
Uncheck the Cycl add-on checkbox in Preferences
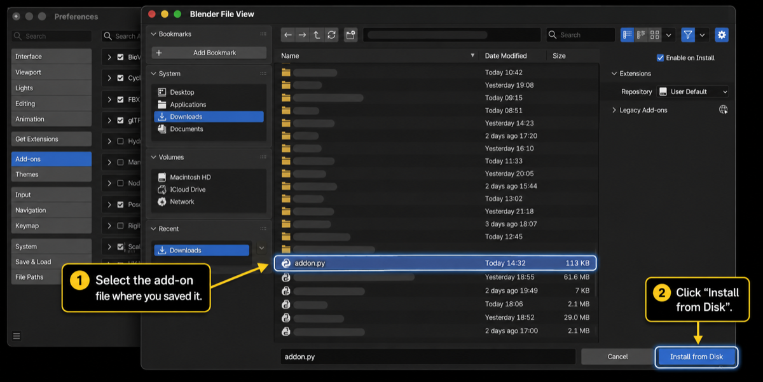point(120,78)
